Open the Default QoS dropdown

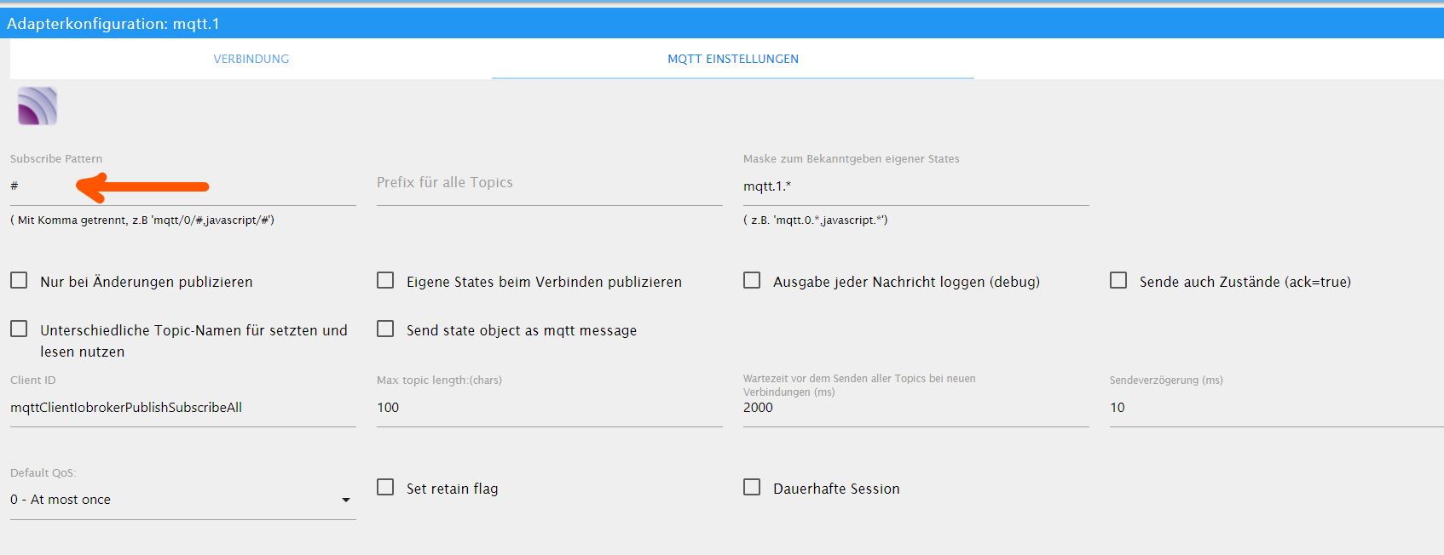tap(183, 500)
